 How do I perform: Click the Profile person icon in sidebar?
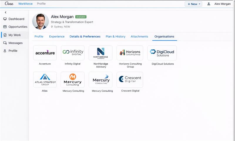5,51
